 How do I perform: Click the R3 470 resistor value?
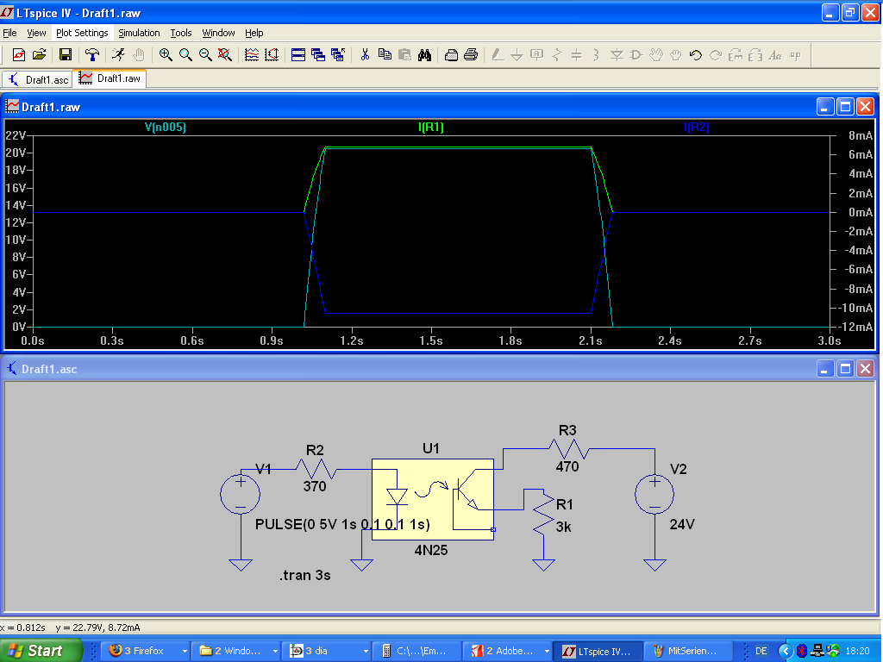[x=567, y=466]
